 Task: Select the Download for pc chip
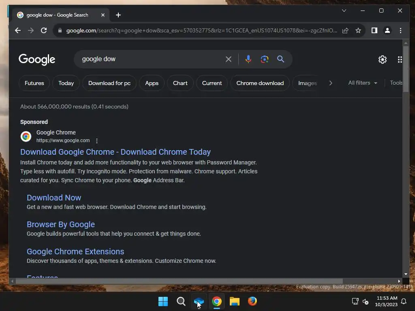click(109, 83)
